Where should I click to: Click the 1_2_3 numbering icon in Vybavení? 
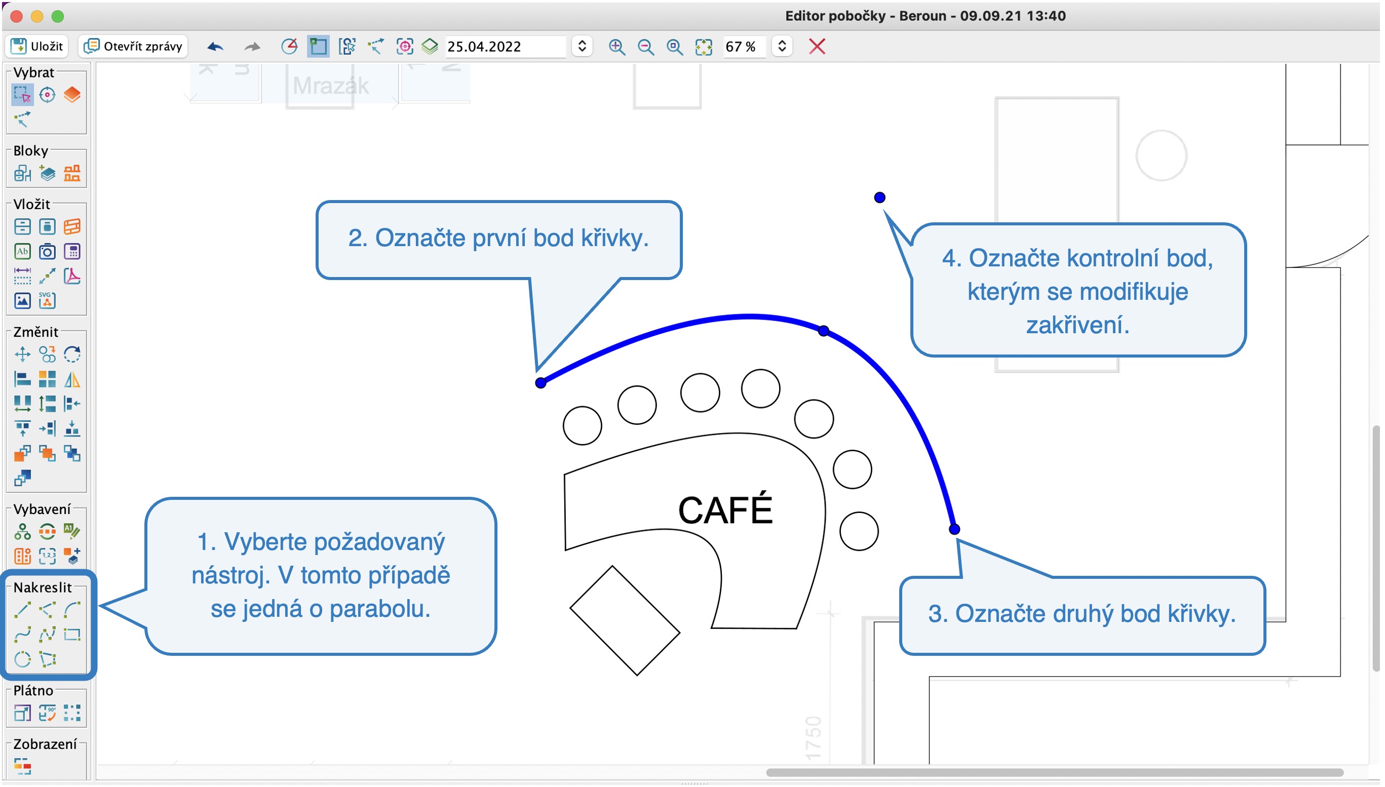(x=47, y=557)
